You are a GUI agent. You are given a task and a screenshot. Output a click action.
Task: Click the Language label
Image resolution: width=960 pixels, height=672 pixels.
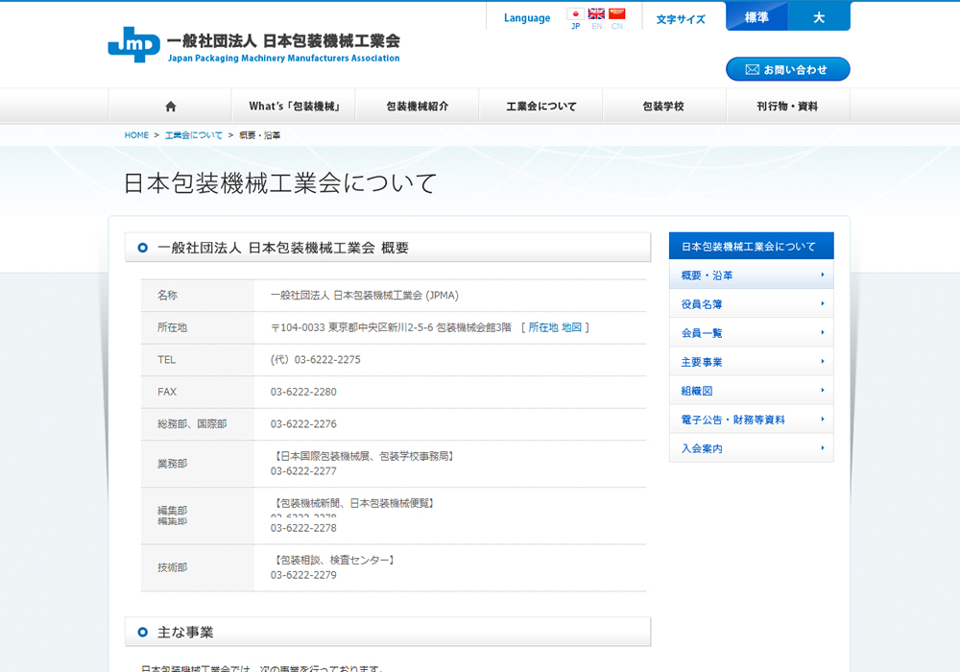coord(527,18)
